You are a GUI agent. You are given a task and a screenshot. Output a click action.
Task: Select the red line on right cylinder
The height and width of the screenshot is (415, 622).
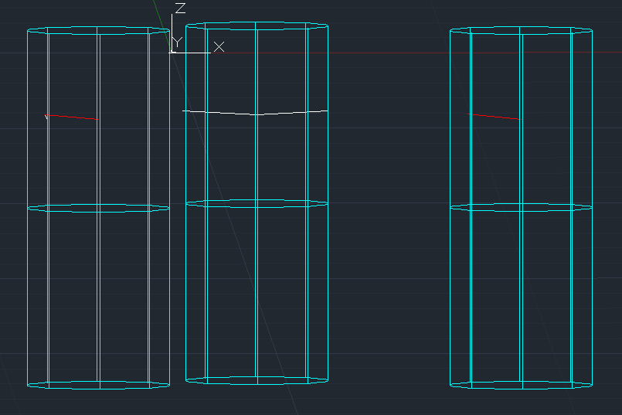pos(495,116)
